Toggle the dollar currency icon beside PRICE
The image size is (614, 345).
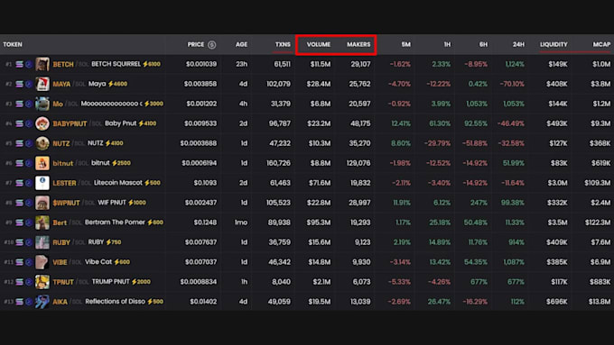[x=212, y=44]
